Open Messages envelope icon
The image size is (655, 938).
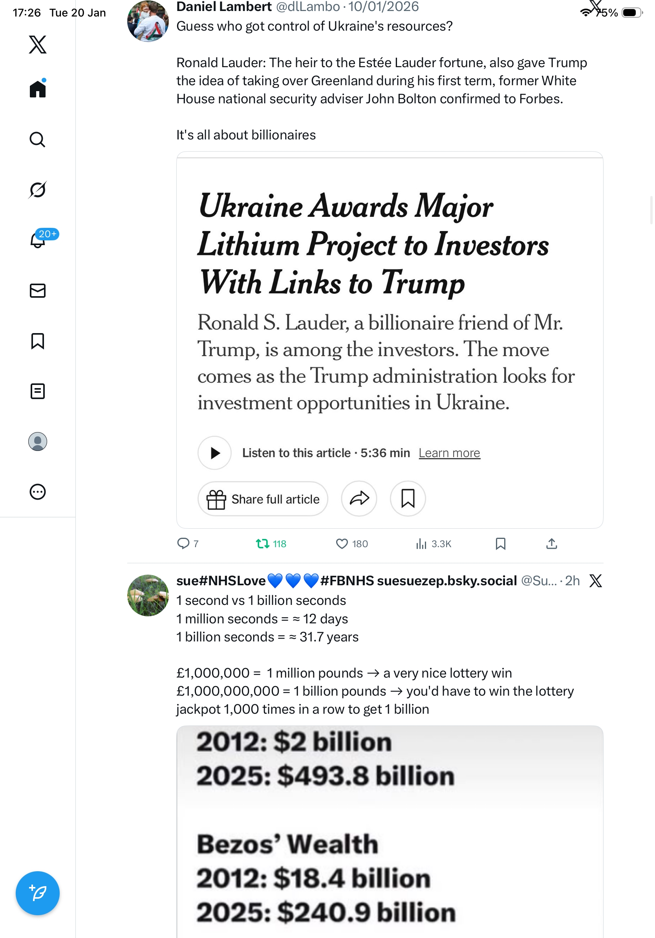pyautogui.click(x=38, y=291)
